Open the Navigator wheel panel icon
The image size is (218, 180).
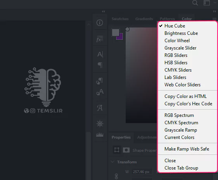(100, 123)
